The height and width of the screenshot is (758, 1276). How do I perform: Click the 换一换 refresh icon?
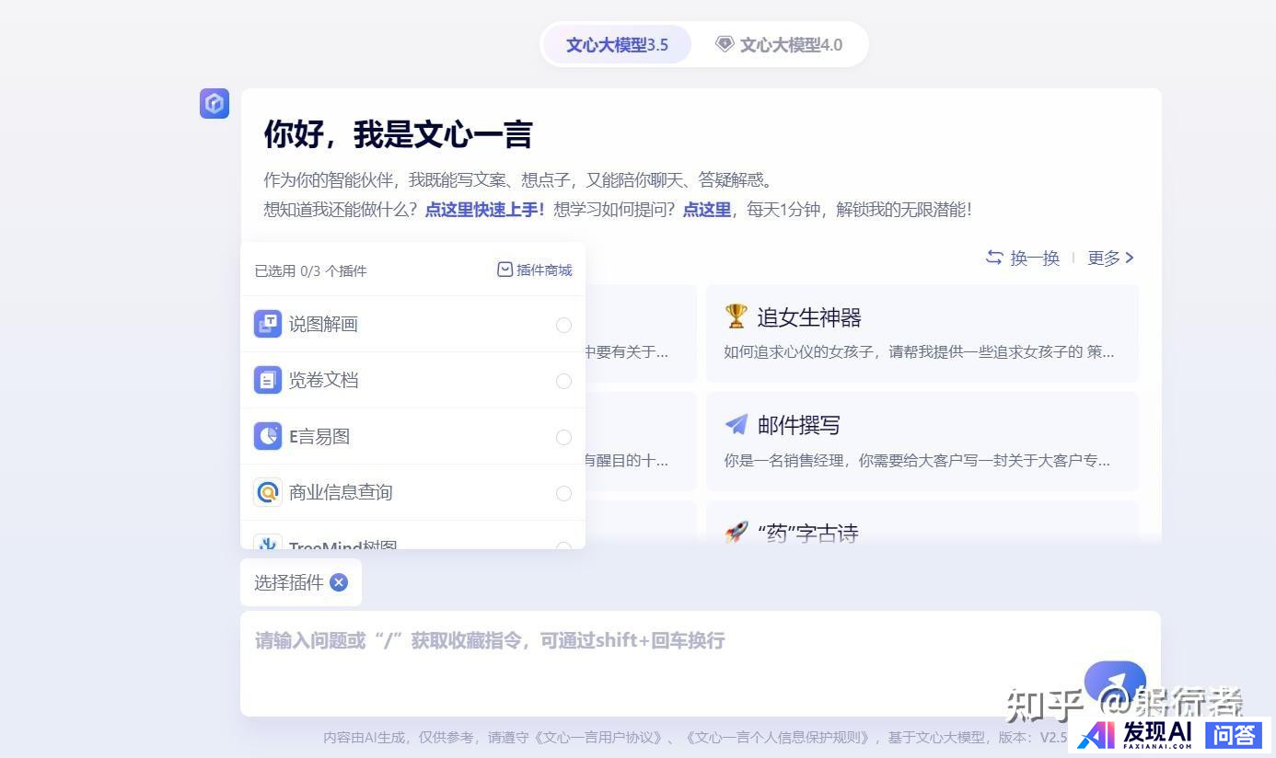click(x=994, y=258)
